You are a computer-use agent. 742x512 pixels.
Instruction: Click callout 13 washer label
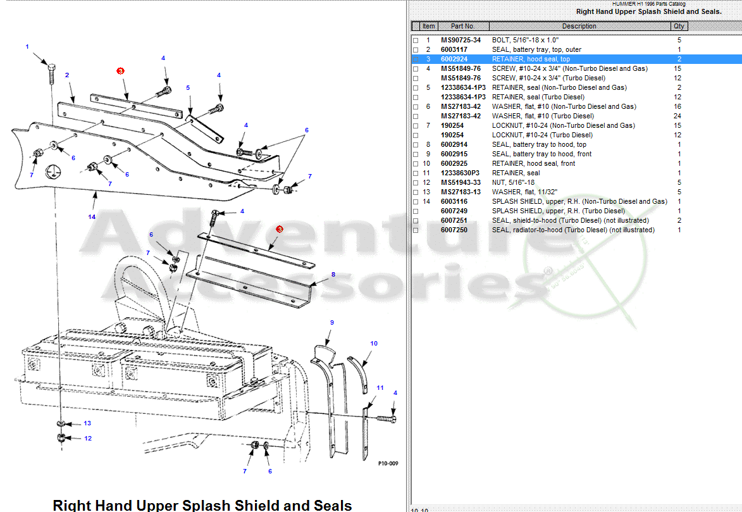[x=87, y=423]
